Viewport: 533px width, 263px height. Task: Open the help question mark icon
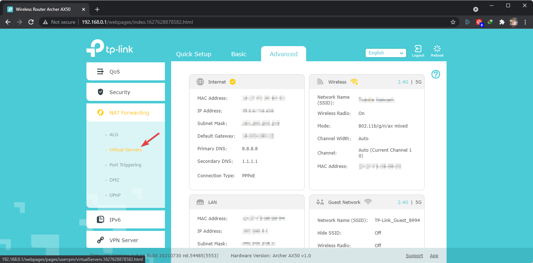tap(436, 74)
